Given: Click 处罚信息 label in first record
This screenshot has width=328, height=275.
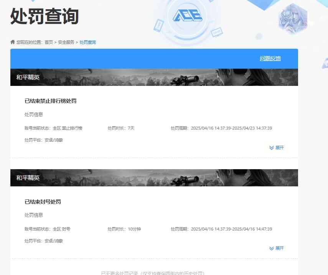Looking at the screenshot, I should pyautogui.click(x=34, y=114).
